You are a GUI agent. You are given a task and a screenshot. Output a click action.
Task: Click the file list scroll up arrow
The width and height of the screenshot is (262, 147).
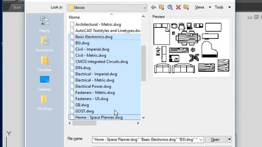coord(143,16)
